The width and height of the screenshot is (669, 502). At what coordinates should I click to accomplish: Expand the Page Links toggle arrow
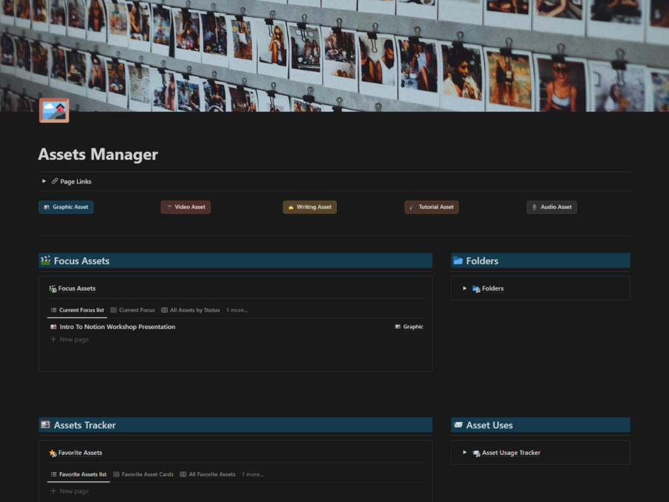tap(44, 181)
